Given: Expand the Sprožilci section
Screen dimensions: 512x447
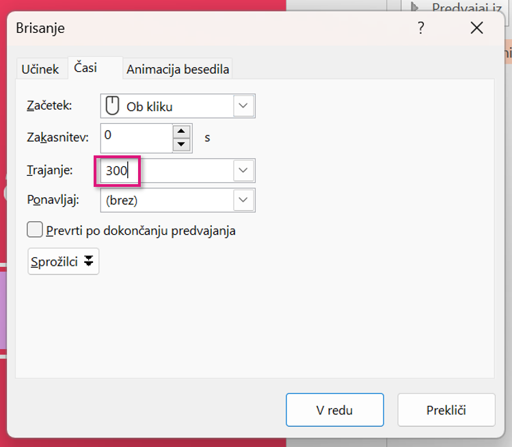Looking at the screenshot, I should (x=64, y=261).
